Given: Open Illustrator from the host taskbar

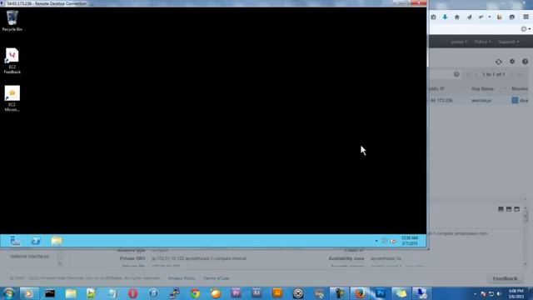Looking at the screenshot, I should coord(277,293).
